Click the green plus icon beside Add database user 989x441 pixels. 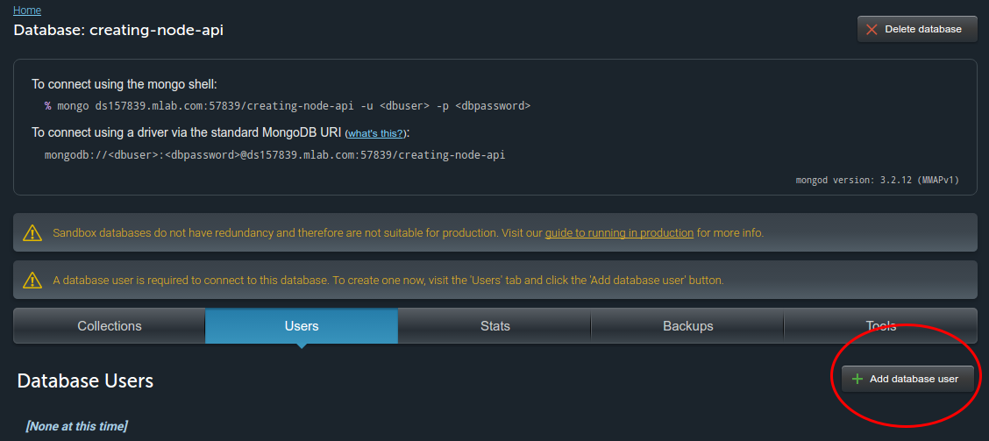pos(857,379)
